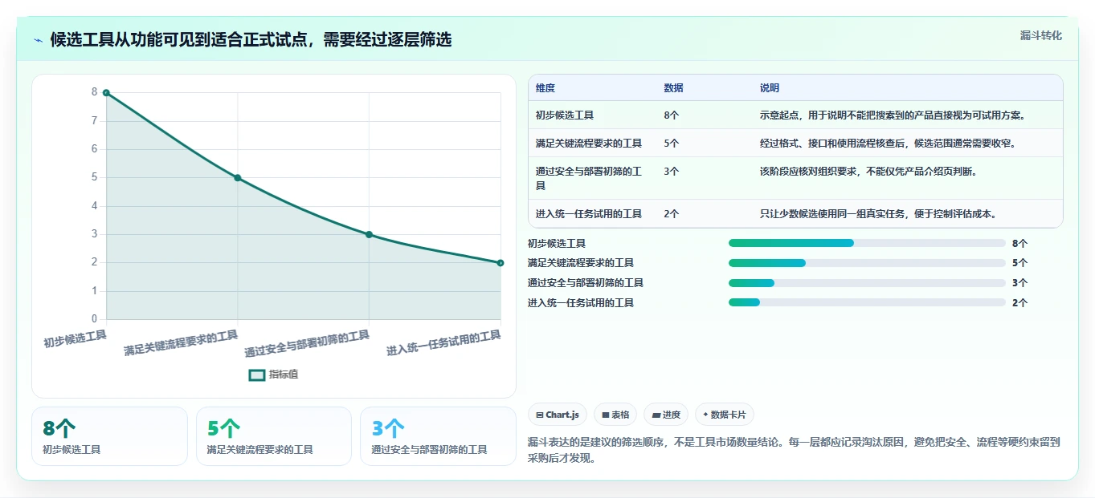This screenshot has height=498, width=1095.
Task: Open the 5个 满足关键流程要求的工具 data card
Action: pyautogui.click(x=274, y=436)
